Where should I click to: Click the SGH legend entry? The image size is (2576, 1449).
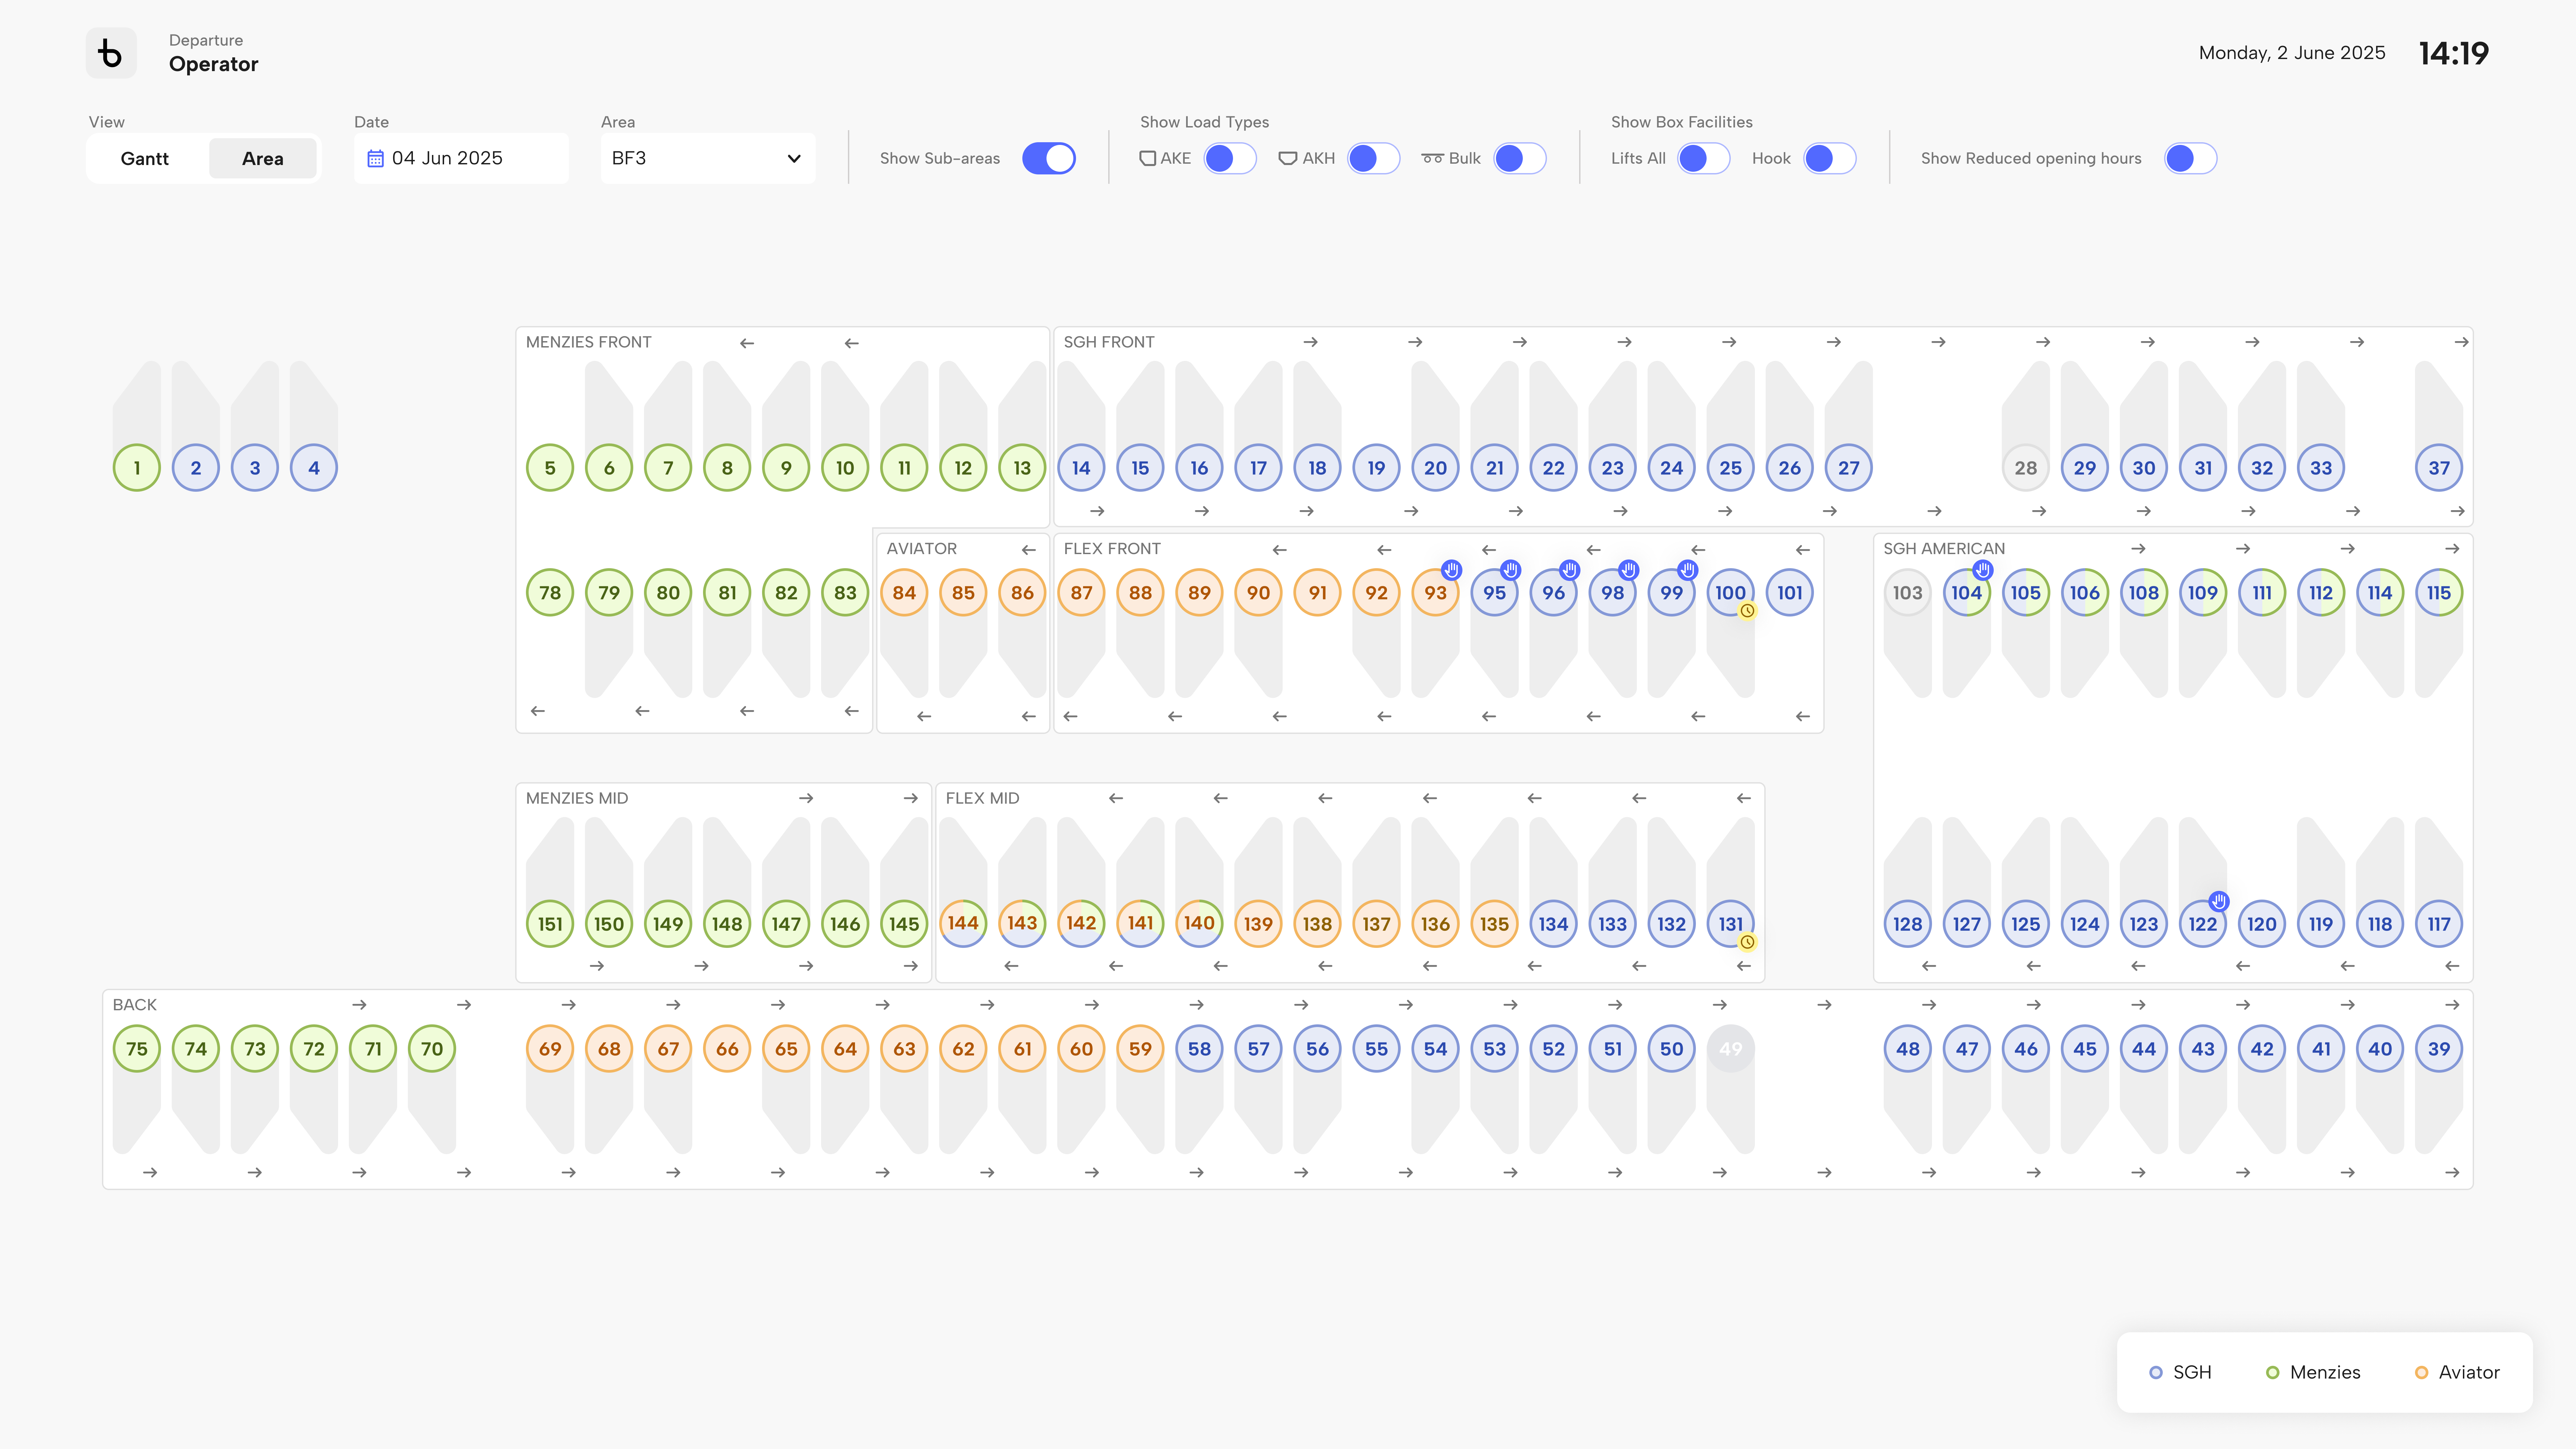2181,1373
